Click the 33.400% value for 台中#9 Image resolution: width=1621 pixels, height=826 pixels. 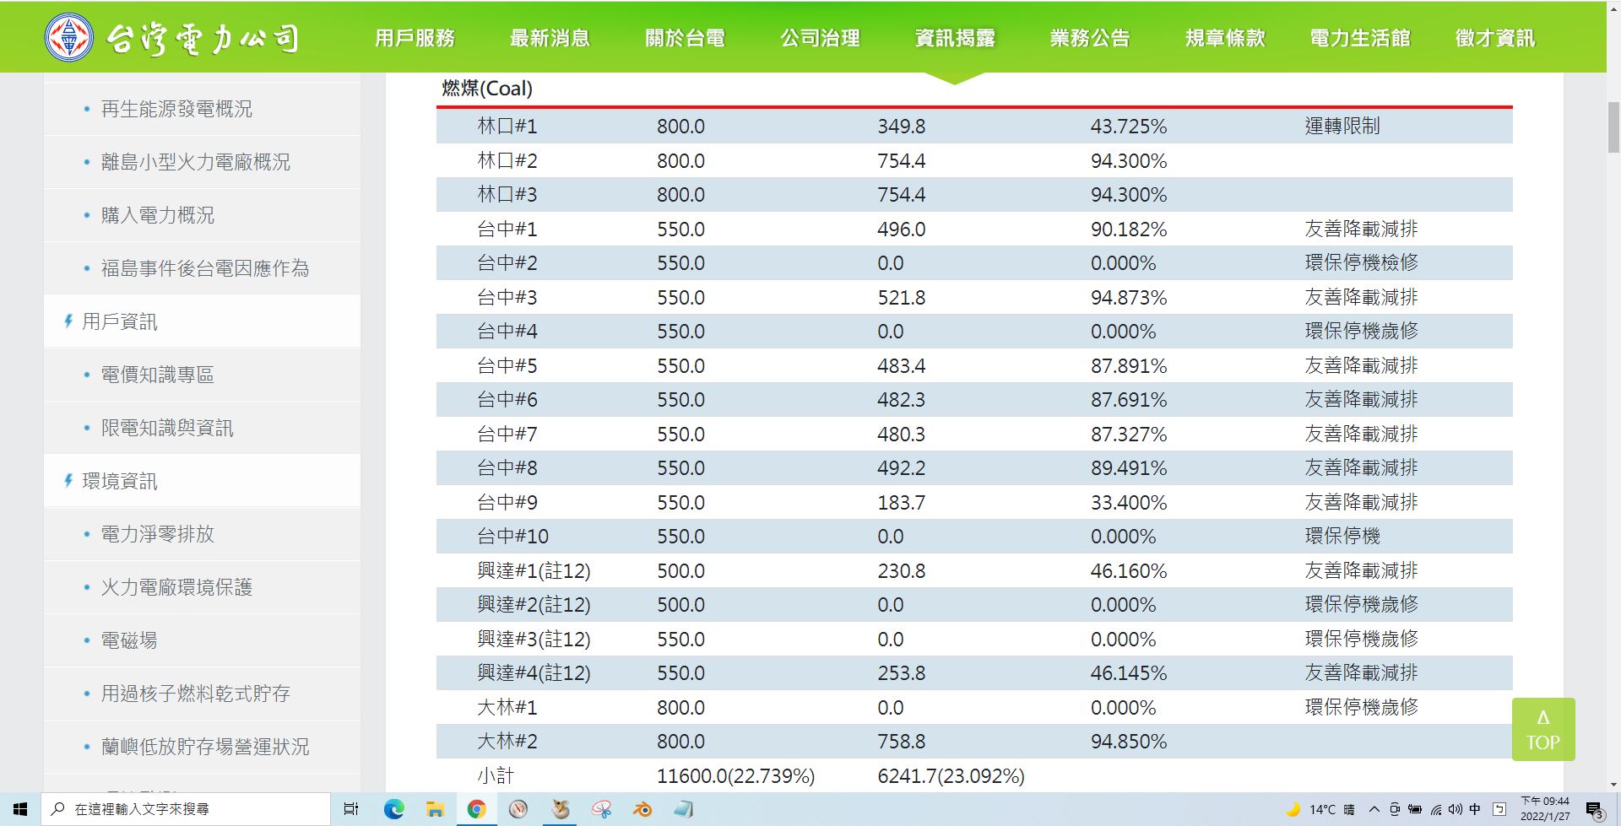point(1129,503)
